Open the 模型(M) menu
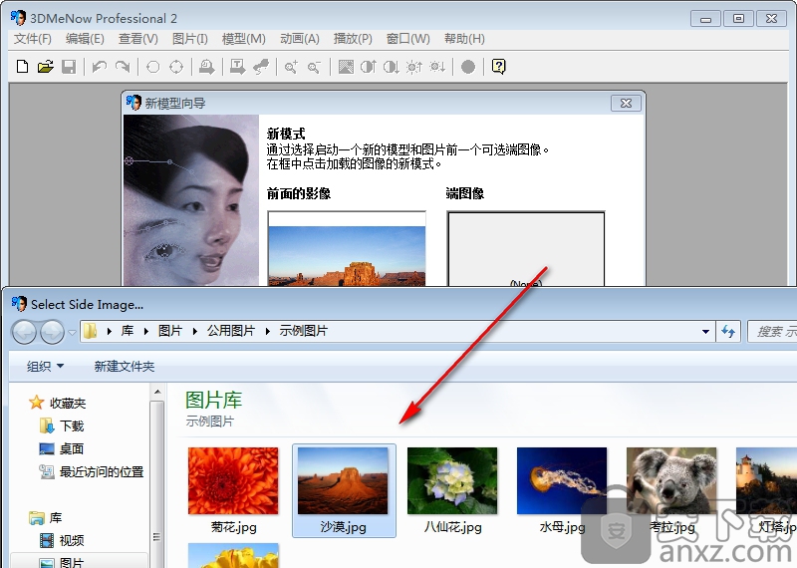The height and width of the screenshot is (568, 797). click(x=243, y=39)
